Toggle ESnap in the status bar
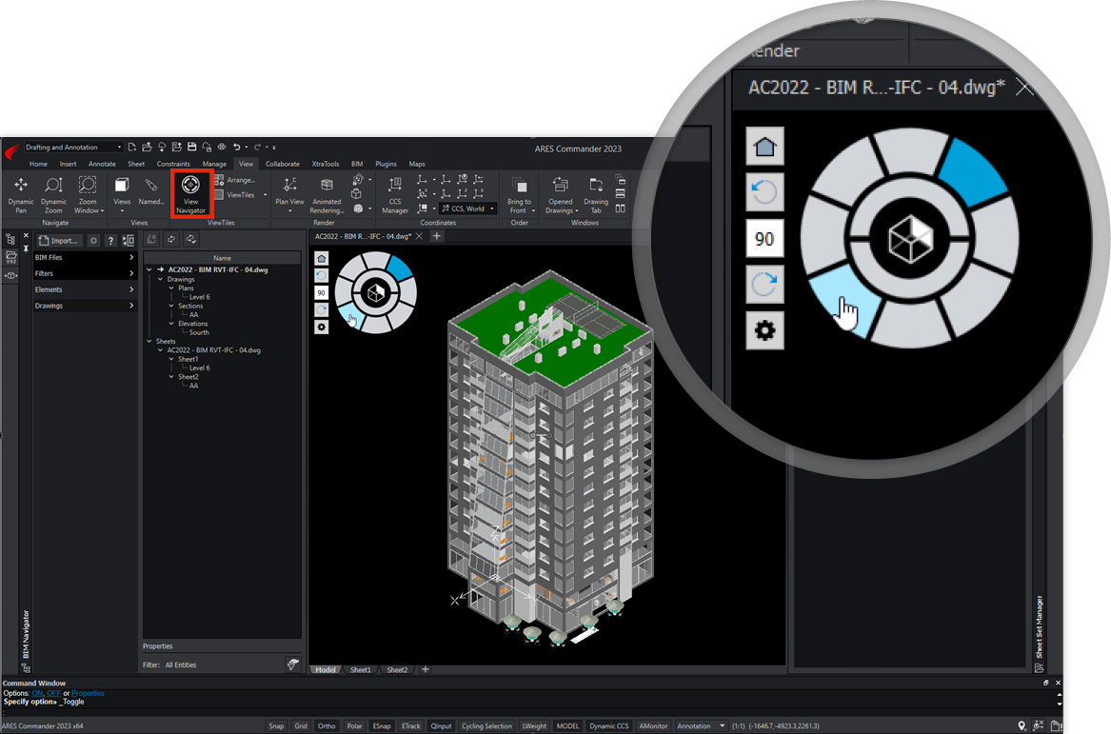Screen dimensions: 1111x734 pos(382,725)
